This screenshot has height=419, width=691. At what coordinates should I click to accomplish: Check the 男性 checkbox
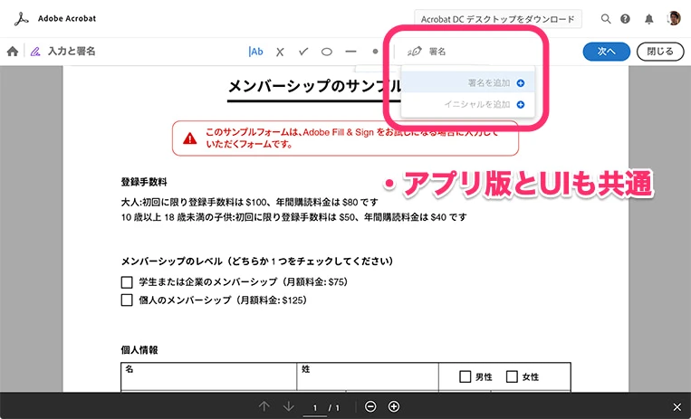pos(465,376)
